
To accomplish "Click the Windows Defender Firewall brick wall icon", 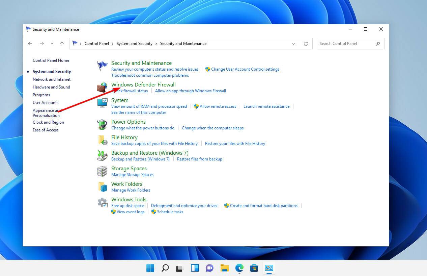I will (x=102, y=87).
